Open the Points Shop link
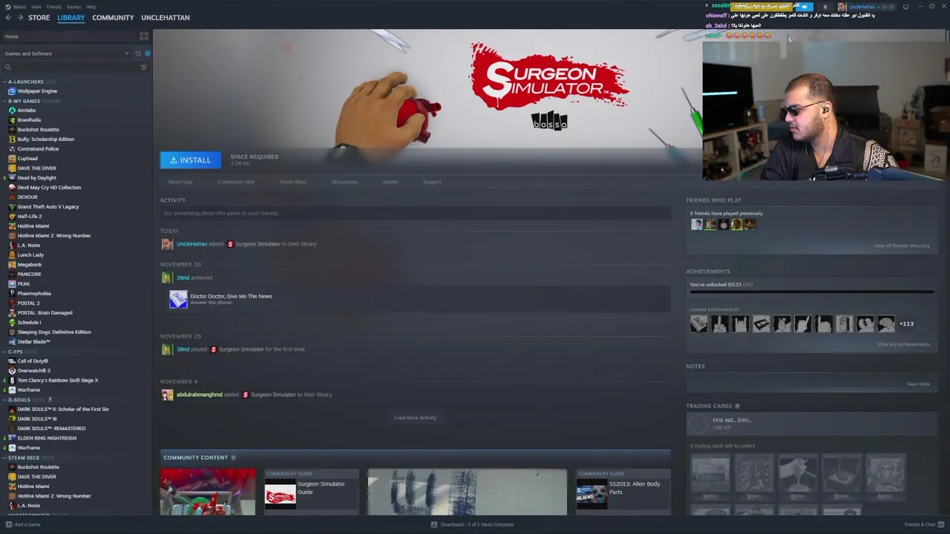This screenshot has width=950, height=534. [x=292, y=182]
